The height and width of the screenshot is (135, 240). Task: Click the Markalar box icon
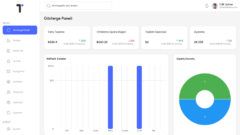tap(8, 82)
